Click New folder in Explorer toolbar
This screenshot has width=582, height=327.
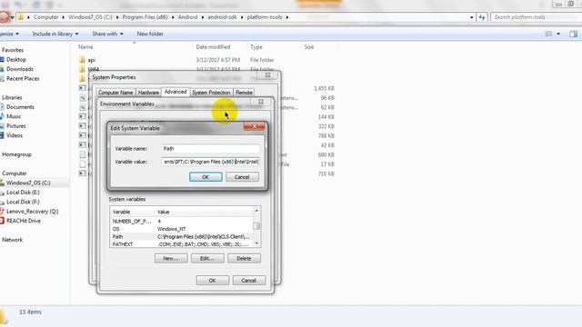click(x=150, y=34)
